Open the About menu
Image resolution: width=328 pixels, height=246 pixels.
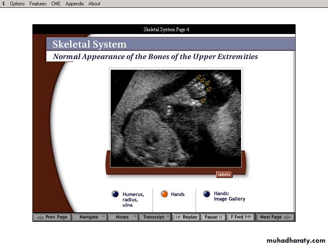(94, 4)
